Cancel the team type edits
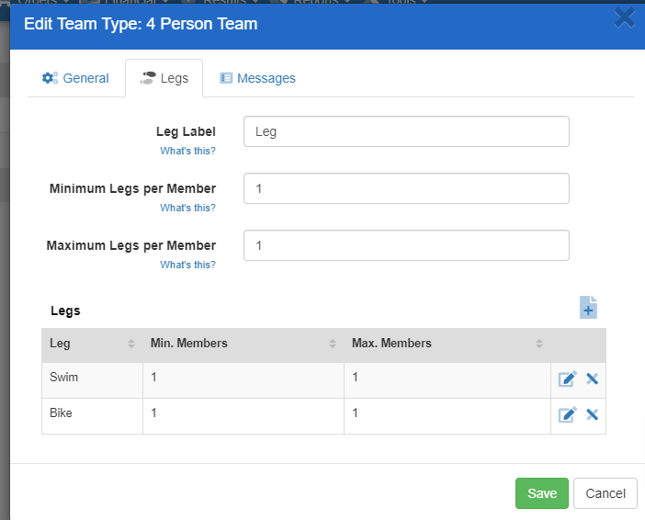Image resolution: width=645 pixels, height=520 pixels. click(x=605, y=493)
